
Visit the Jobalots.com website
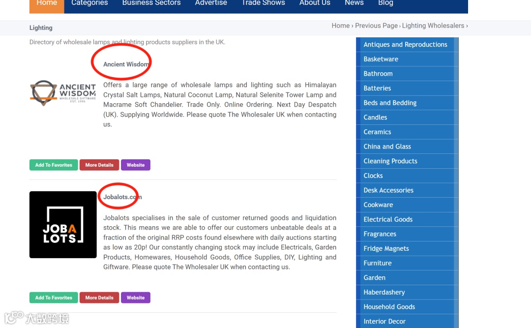click(x=136, y=298)
